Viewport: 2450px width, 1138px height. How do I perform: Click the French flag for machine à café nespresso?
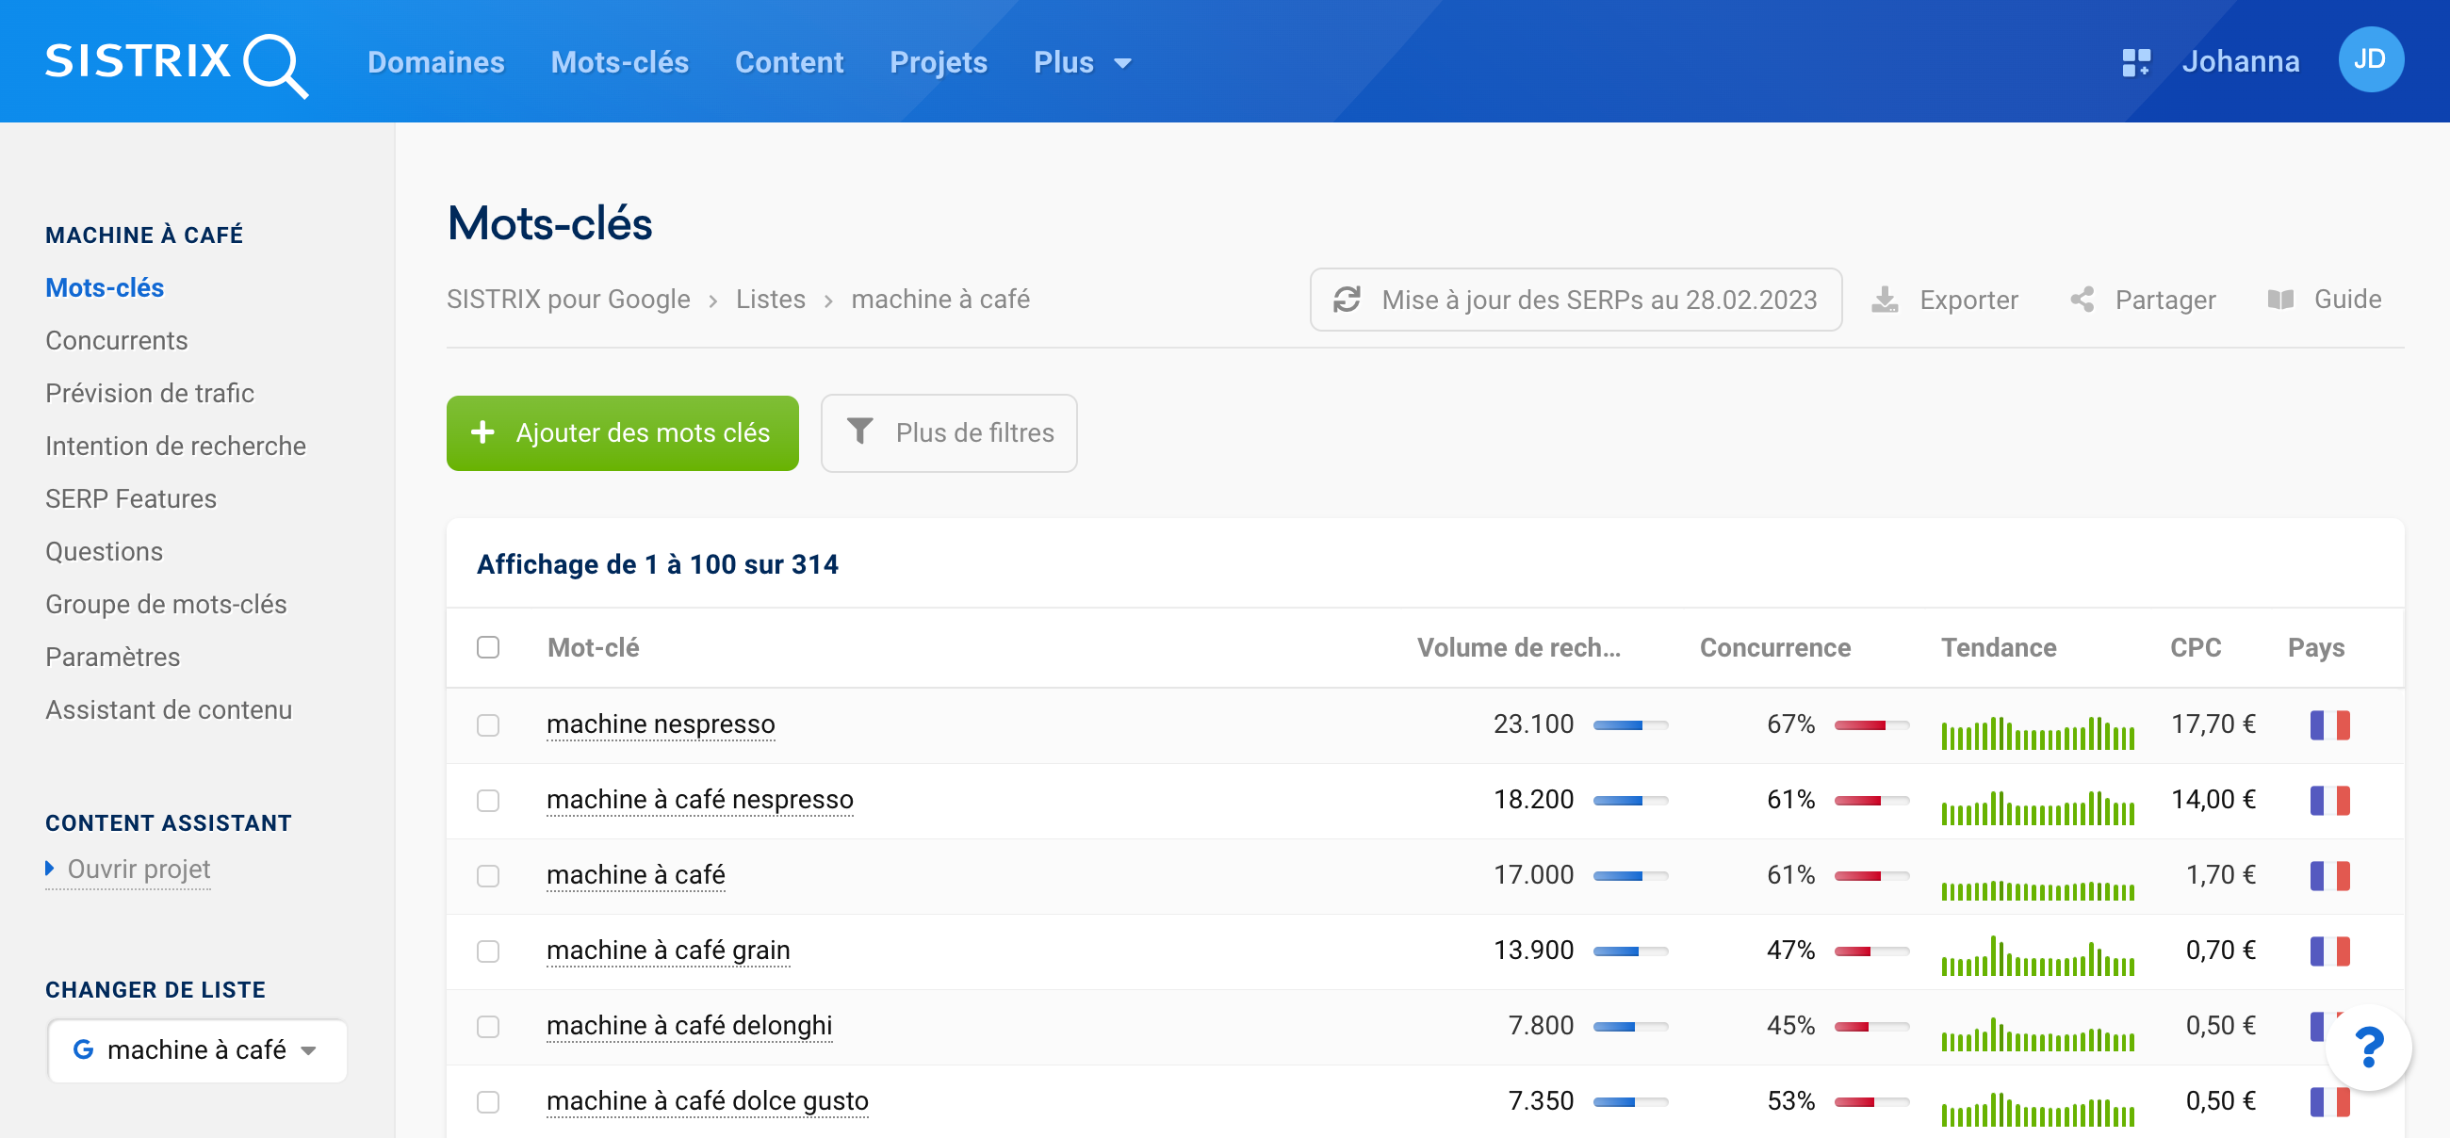click(x=2329, y=801)
